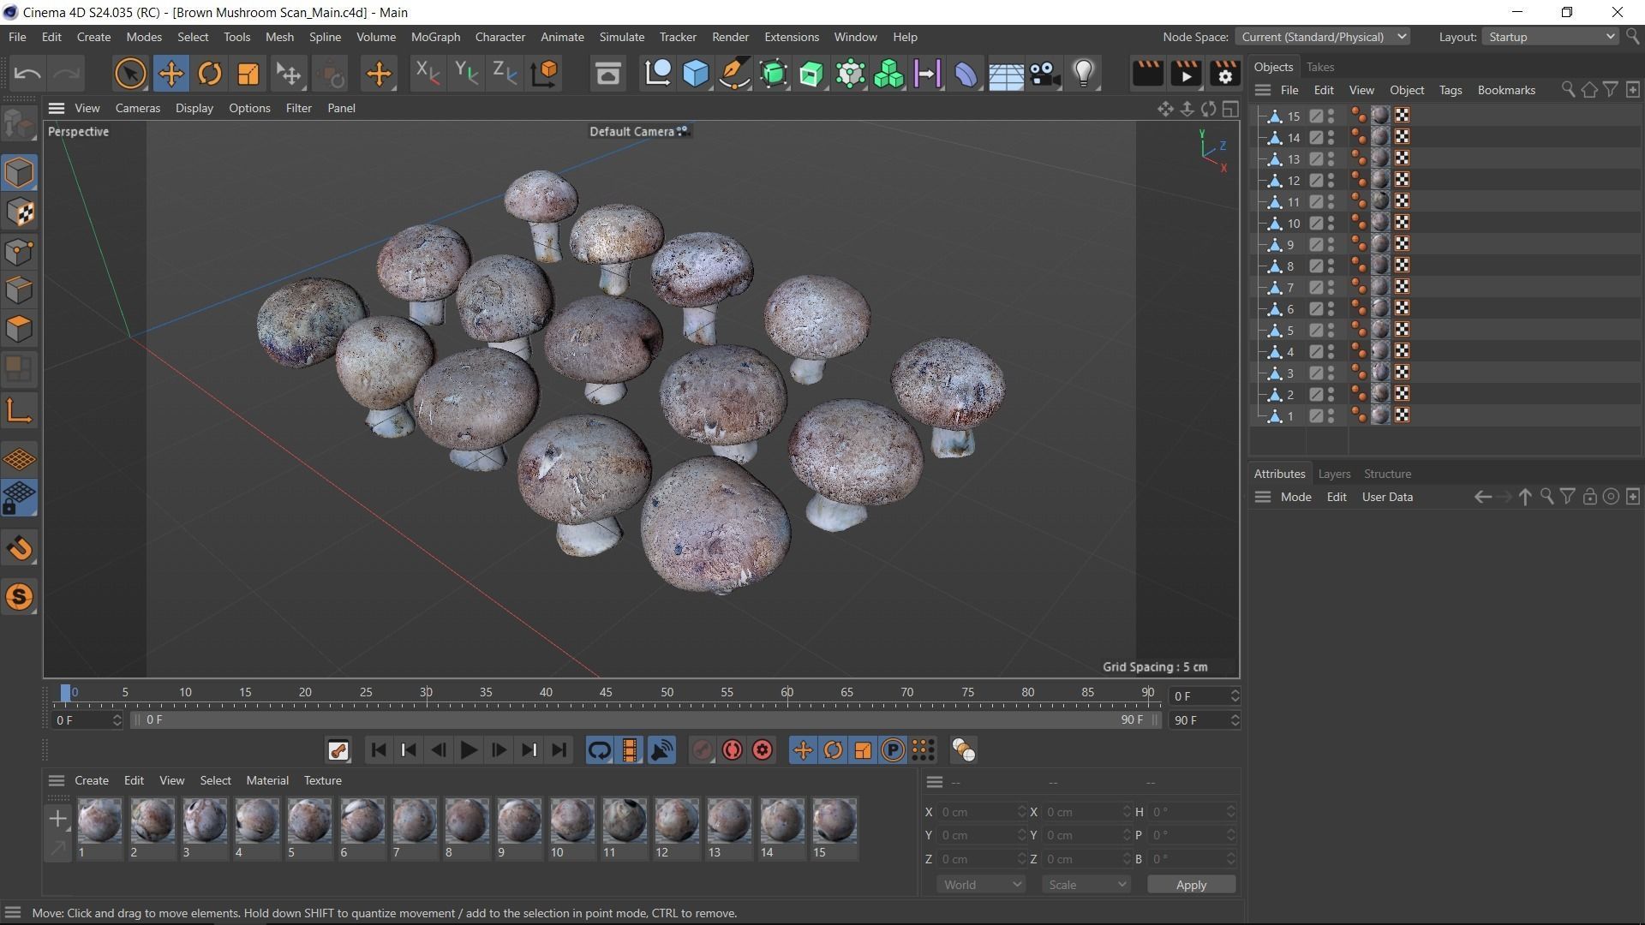Open the Spline Pen tool

tap(734, 74)
